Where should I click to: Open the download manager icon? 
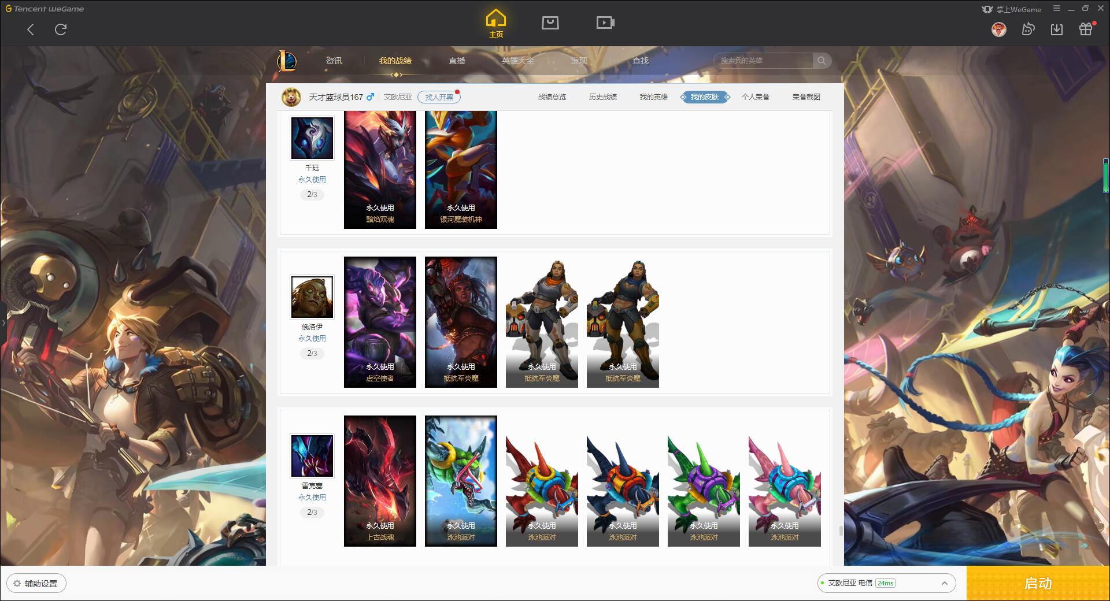pos(1057,29)
